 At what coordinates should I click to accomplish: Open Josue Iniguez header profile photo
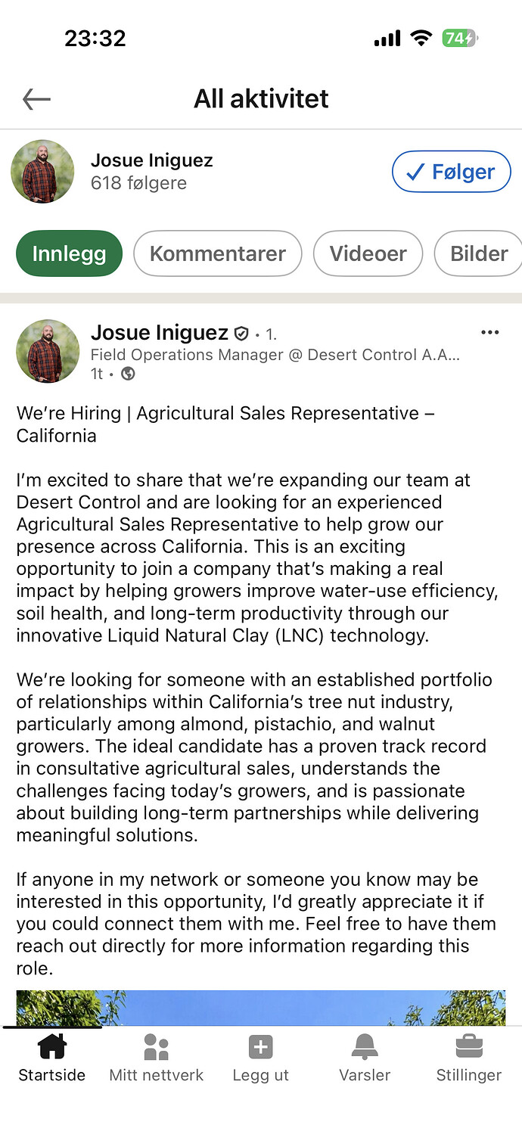point(42,172)
